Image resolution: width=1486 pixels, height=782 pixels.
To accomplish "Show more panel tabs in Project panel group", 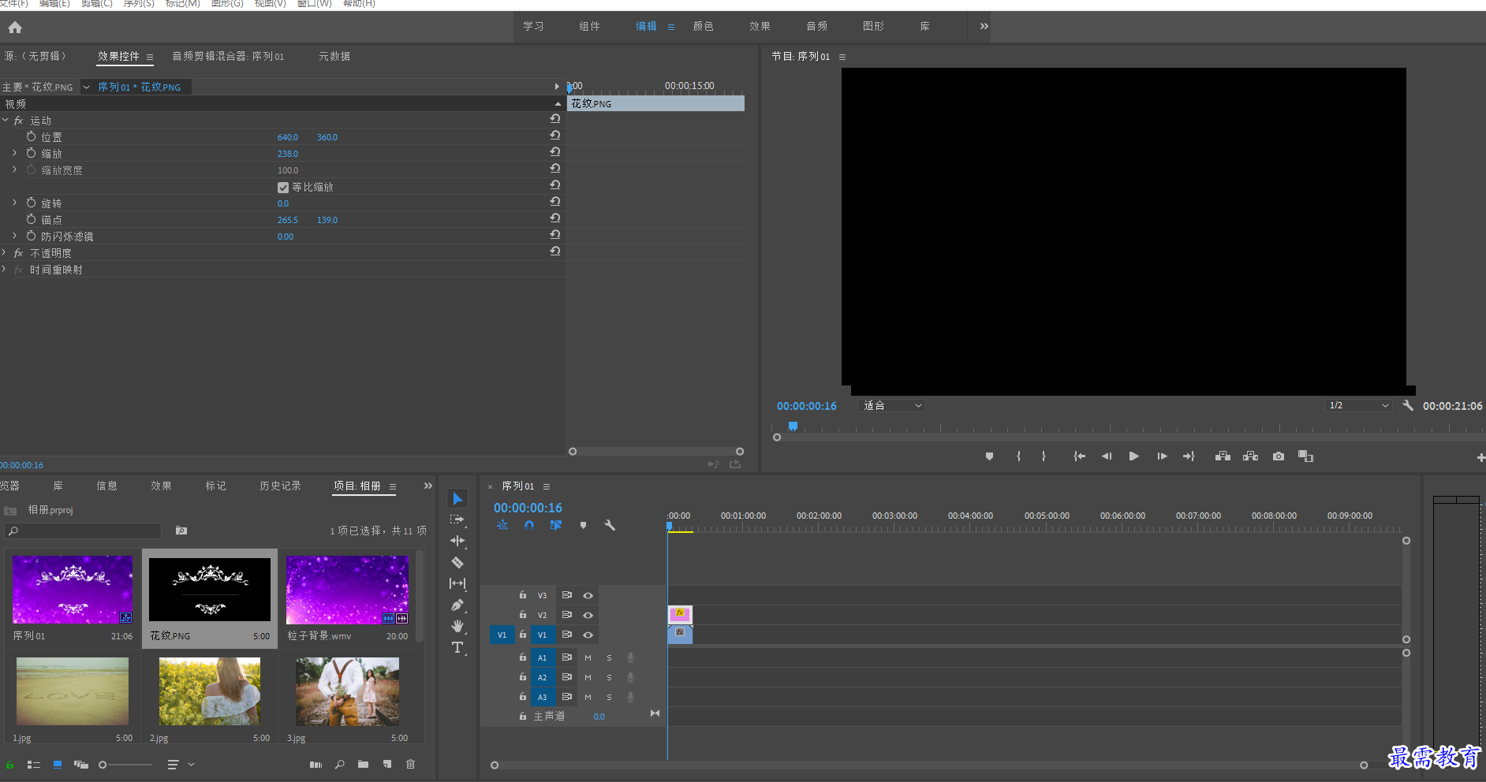I will tap(428, 486).
